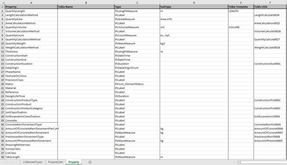Image resolution: width=287 pixels, height=165 pixels.
Task: Click the 'Type' header cell
Action: click(x=137, y=7)
